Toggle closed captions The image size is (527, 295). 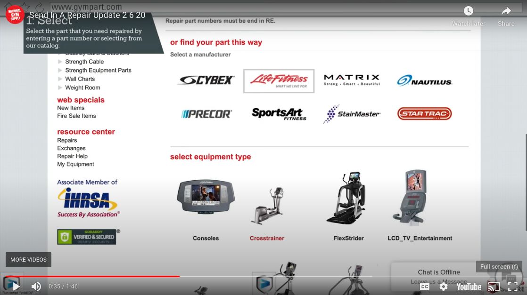pyautogui.click(x=425, y=287)
